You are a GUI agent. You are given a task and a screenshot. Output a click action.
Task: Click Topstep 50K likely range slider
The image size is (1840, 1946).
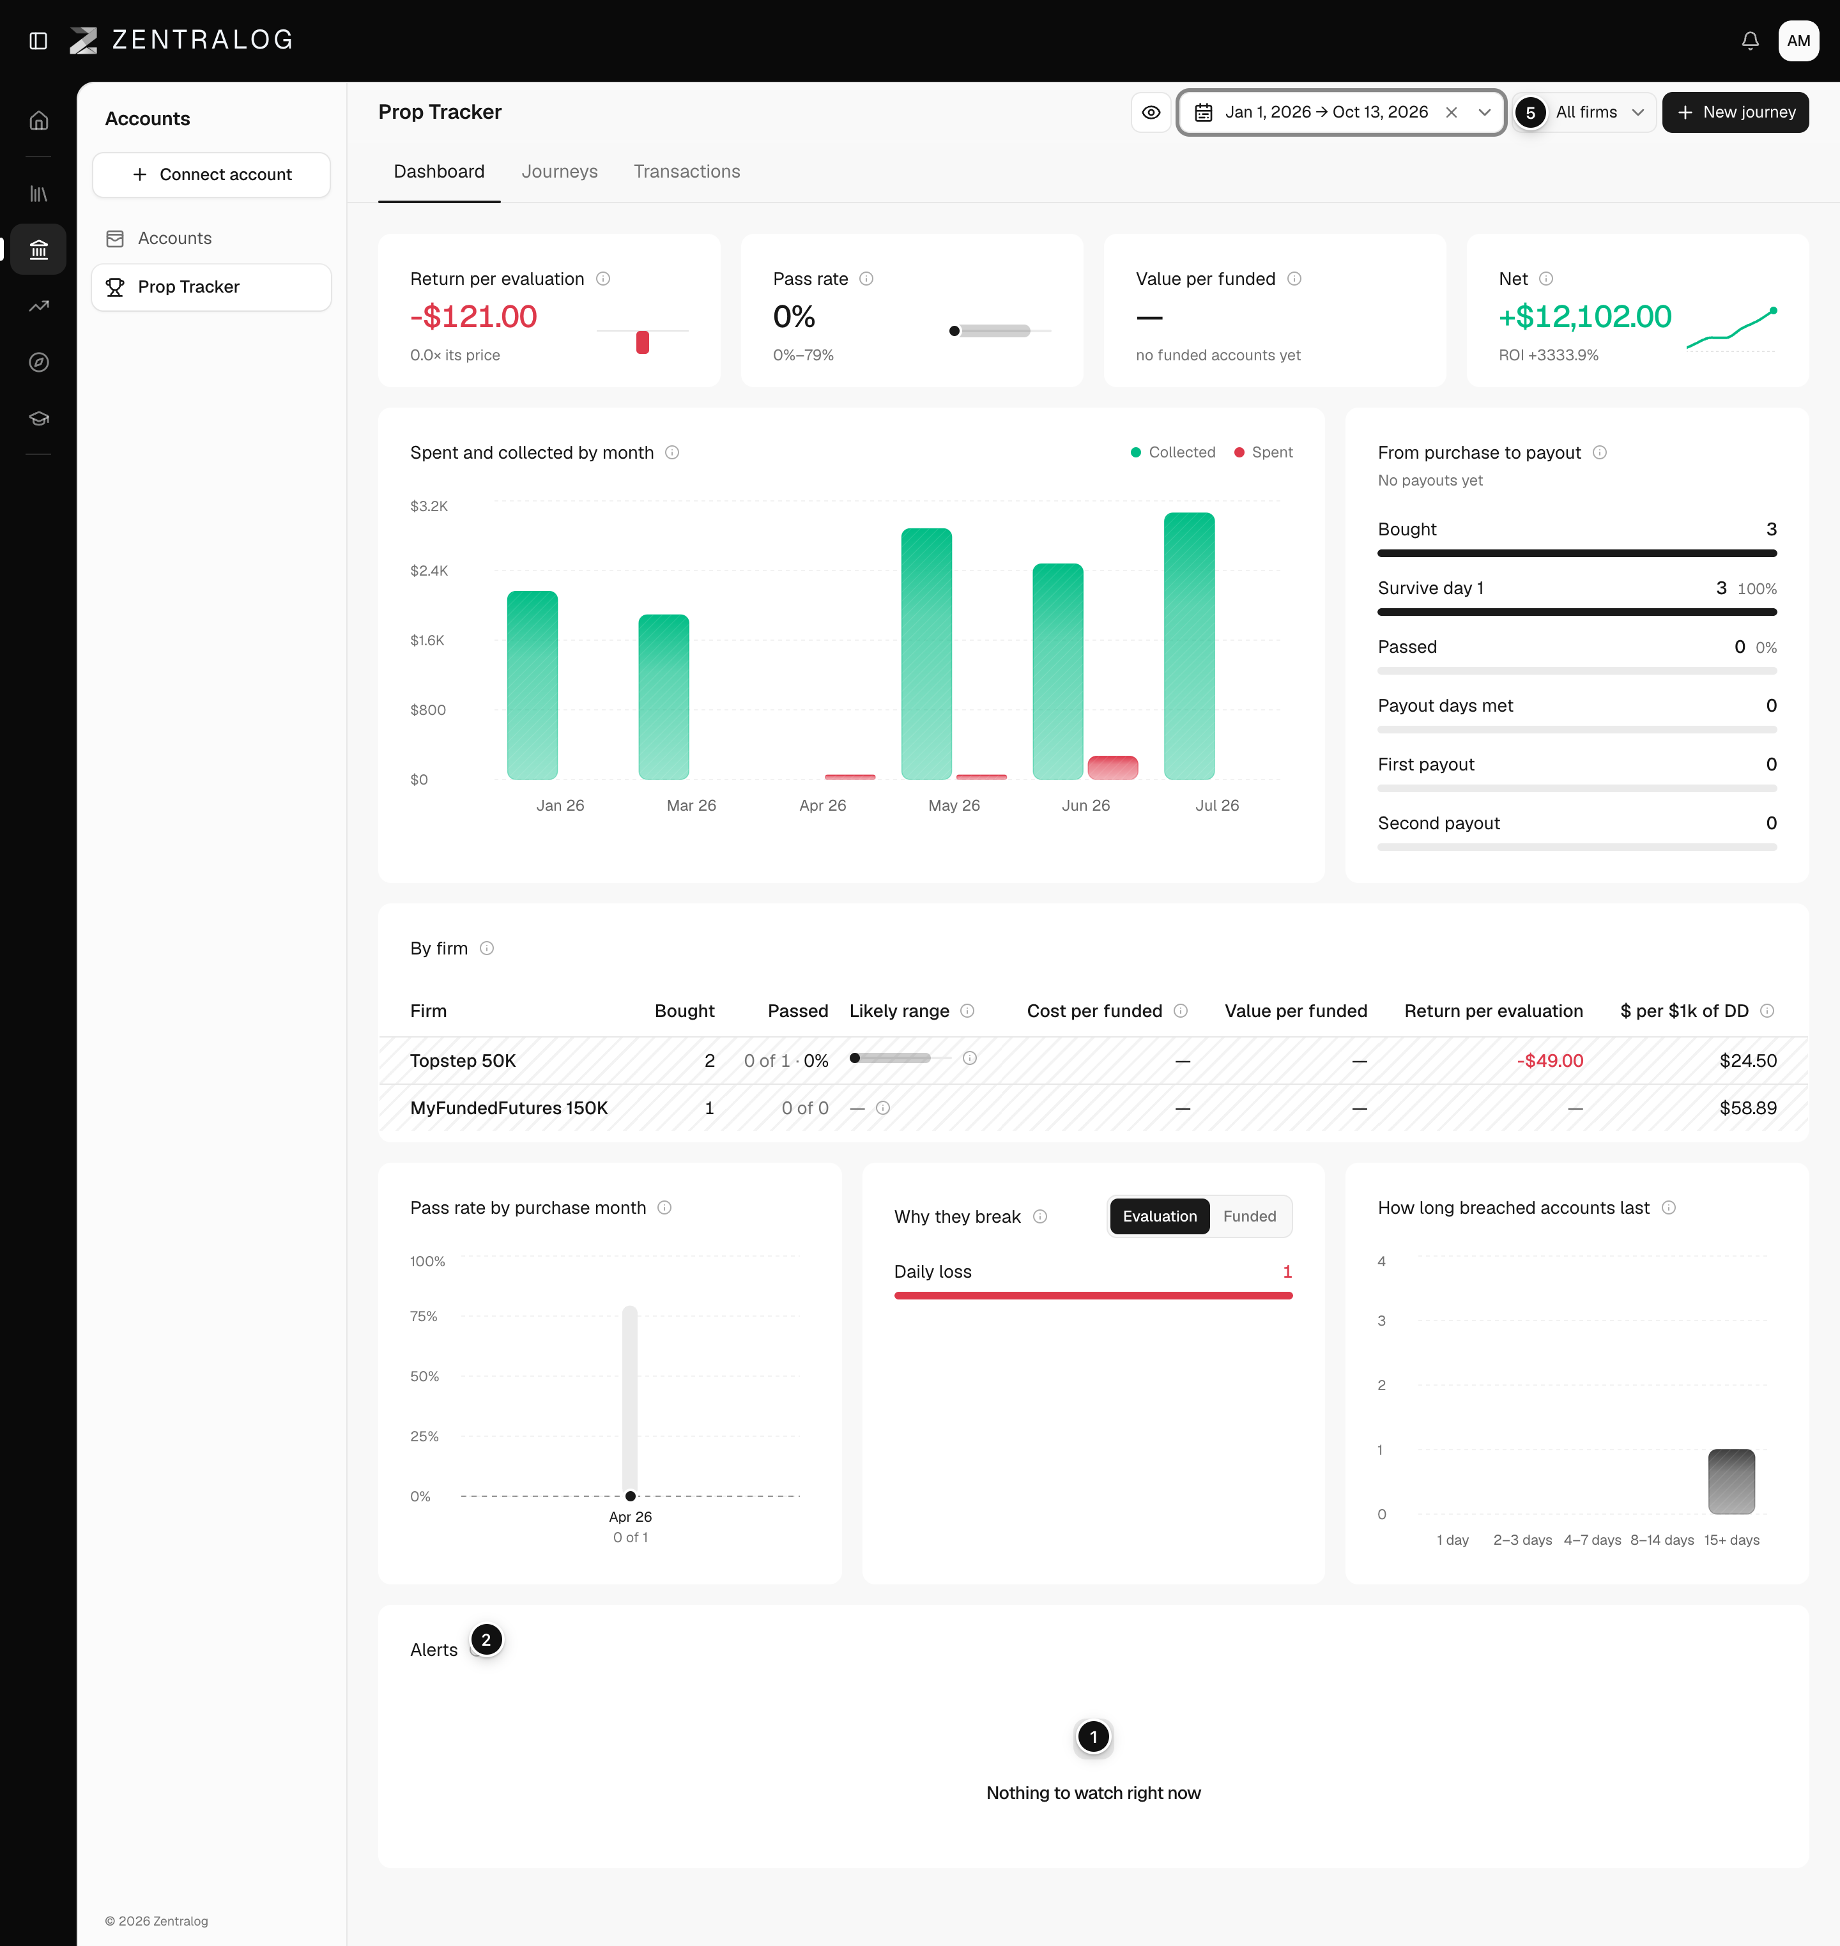click(x=900, y=1059)
